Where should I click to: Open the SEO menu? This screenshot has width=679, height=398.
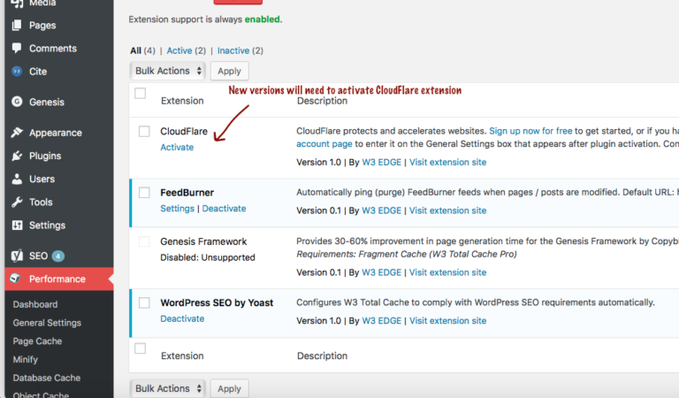coord(39,256)
